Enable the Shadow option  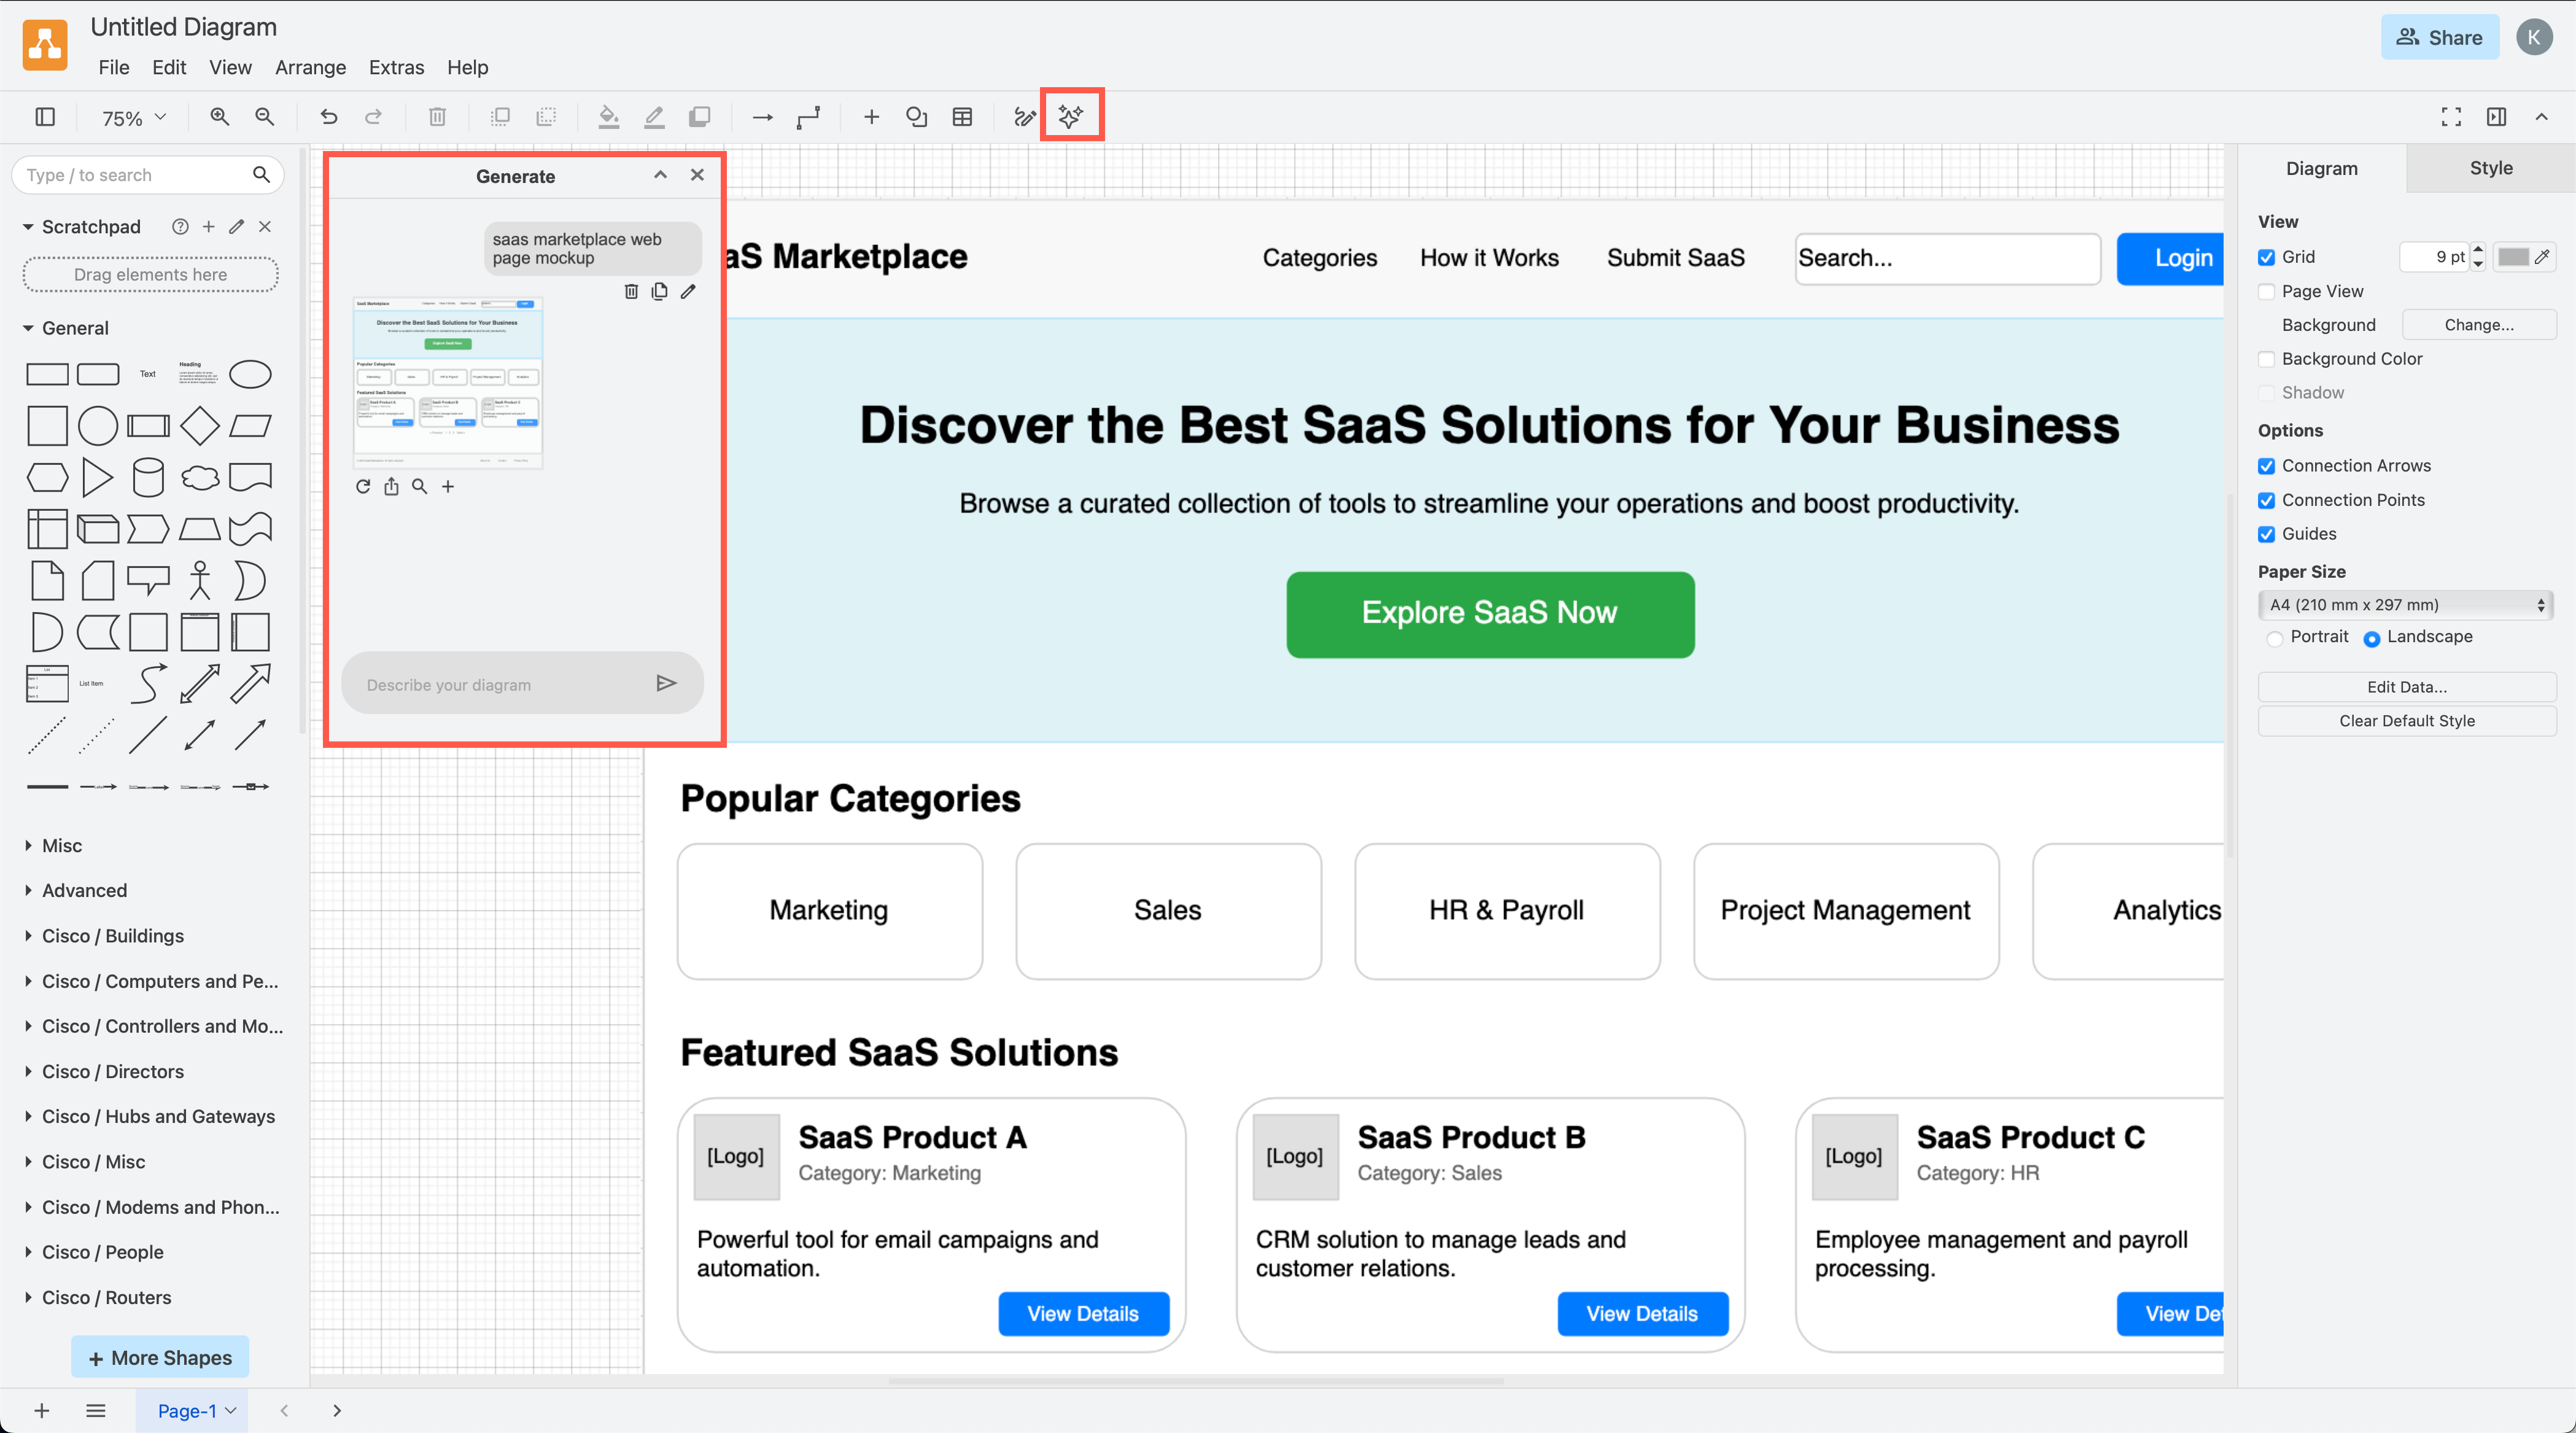[2266, 392]
